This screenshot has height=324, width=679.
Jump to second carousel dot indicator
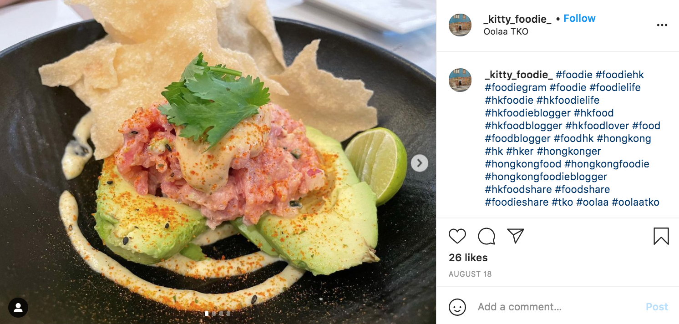coord(214,314)
